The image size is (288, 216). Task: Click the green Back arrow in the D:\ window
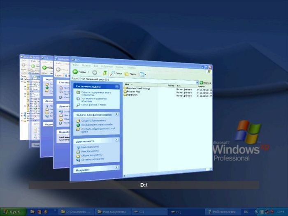pos(75,72)
